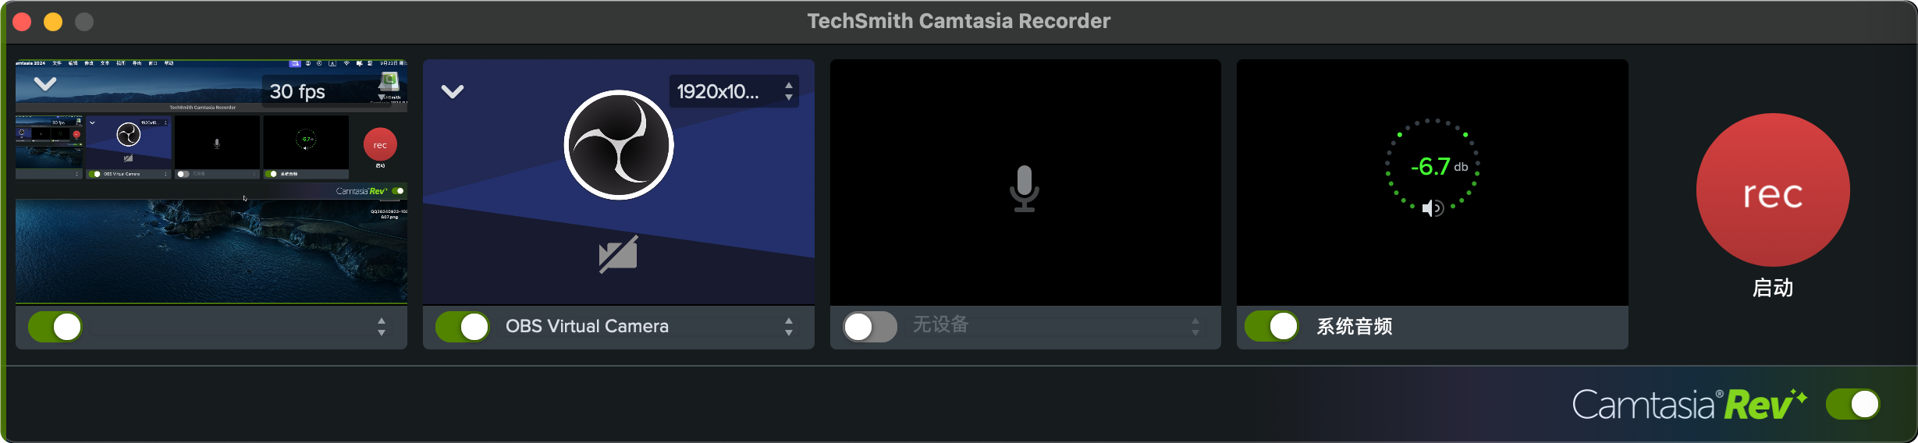Screen dimensions: 1918x443
Task: Click the Camtasia Rev logo
Action: (x=1689, y=405)
